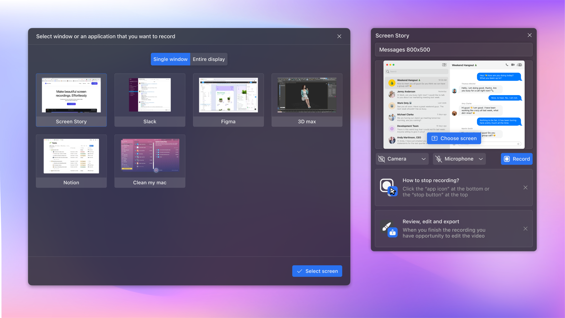Screen dimensions: 565x318
Task: Select the Single window tab
Action: point(170,59)
